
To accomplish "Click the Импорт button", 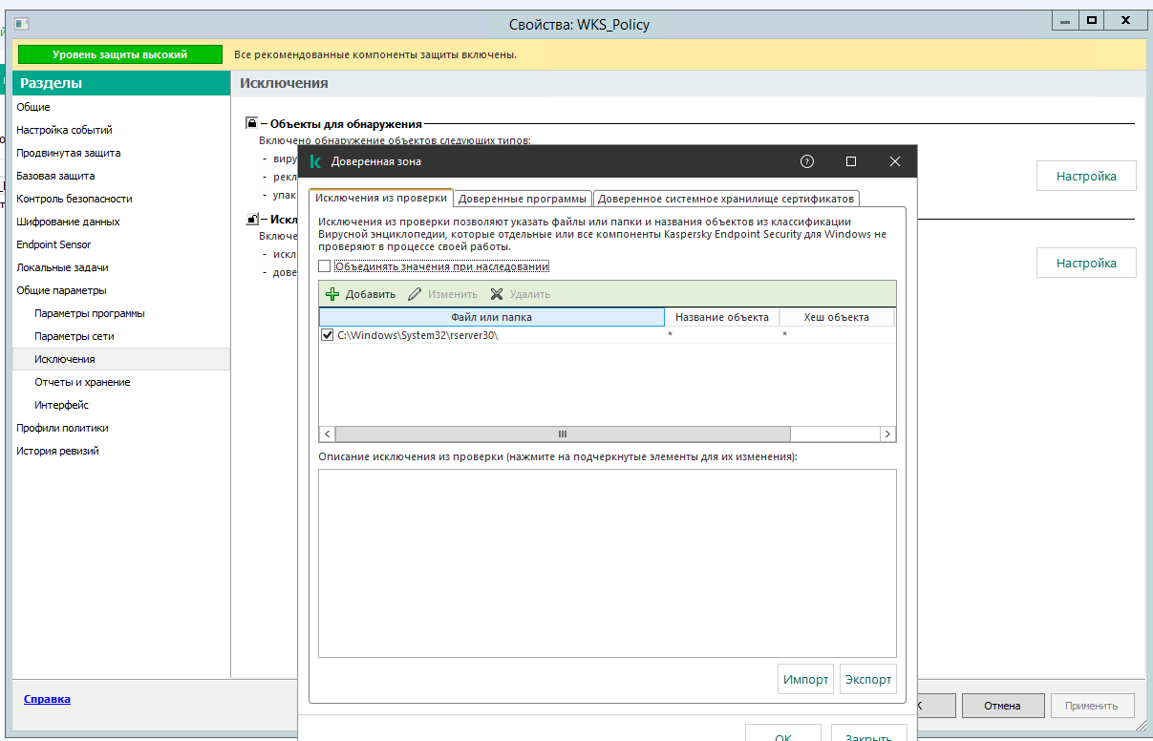I will [806, 679].
